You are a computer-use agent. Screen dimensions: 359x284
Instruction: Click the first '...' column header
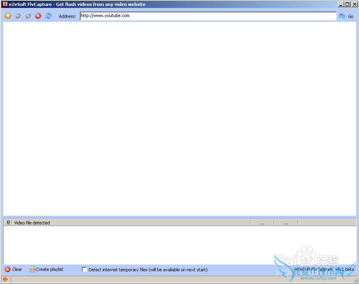point(262,222)
